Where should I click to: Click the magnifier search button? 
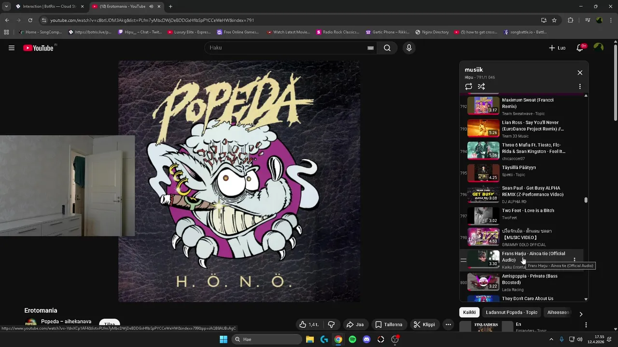[x=387, y=48]
